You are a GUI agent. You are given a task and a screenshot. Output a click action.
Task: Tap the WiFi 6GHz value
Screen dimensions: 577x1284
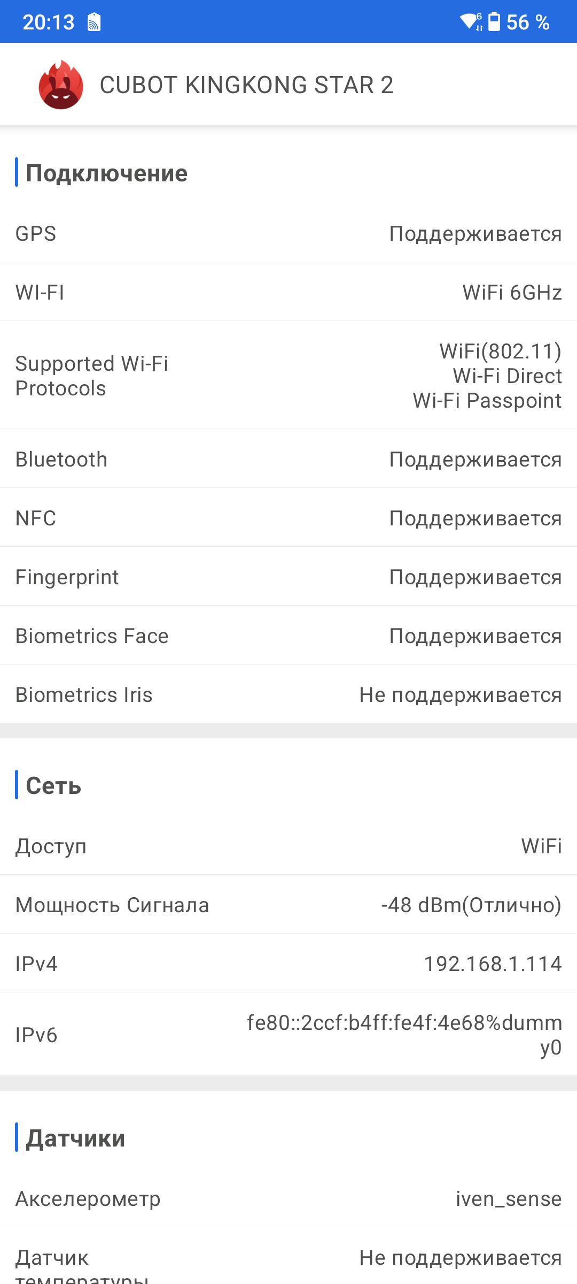512,293
